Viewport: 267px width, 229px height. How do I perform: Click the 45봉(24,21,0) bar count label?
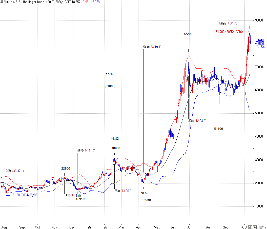point(86,151)
